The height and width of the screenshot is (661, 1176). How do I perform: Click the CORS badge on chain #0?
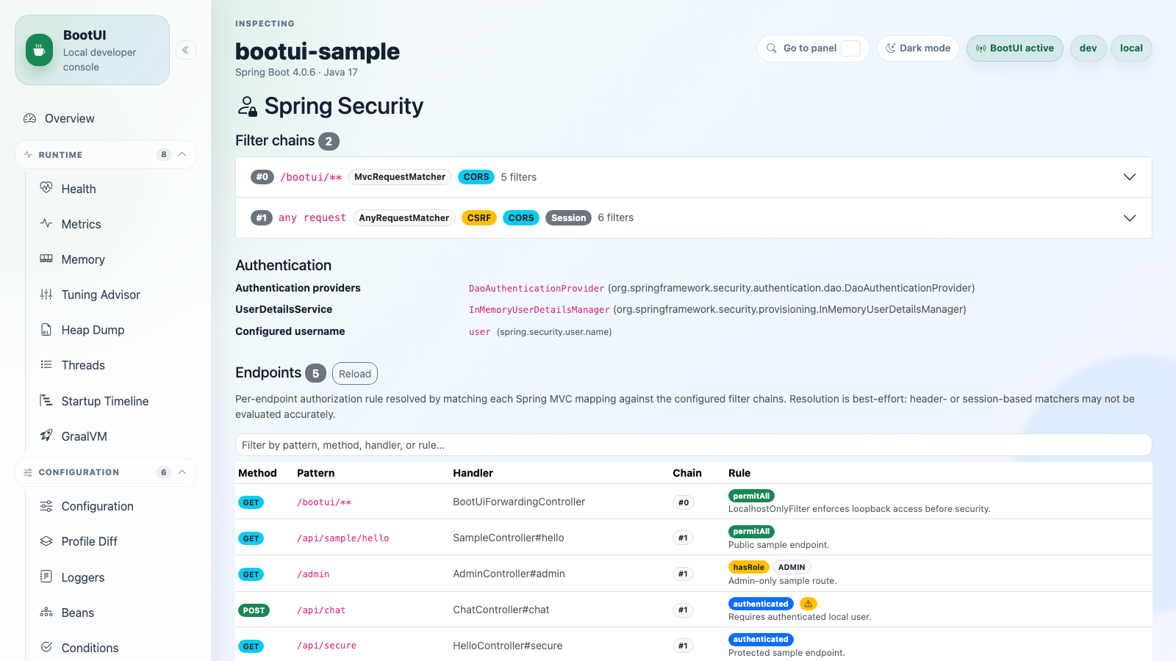pyautogui.click(x=476, y=177)
